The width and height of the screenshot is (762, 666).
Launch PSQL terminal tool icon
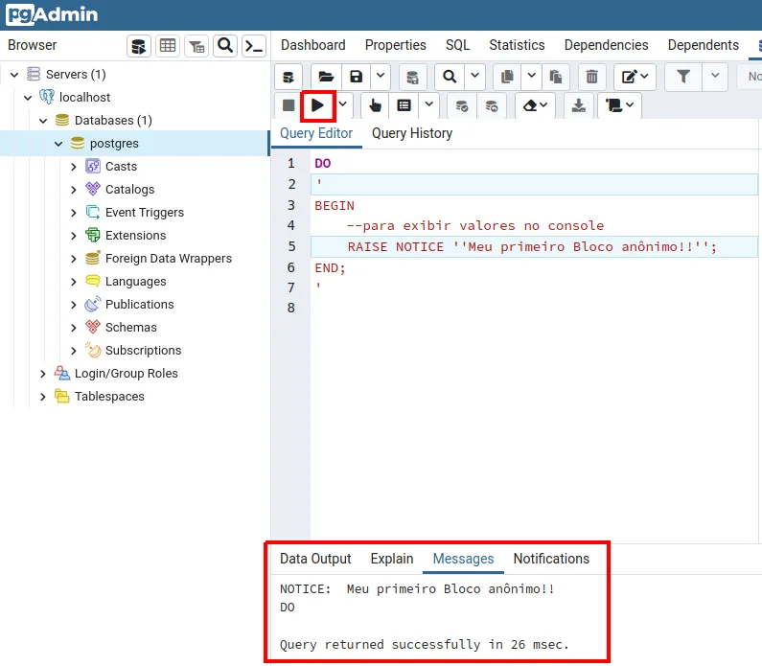click(254, 46)
